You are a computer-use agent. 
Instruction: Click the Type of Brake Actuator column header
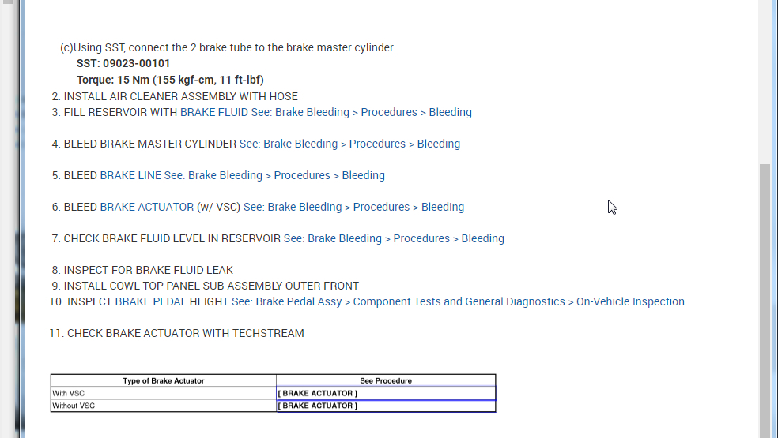click(x=164, y=380)
